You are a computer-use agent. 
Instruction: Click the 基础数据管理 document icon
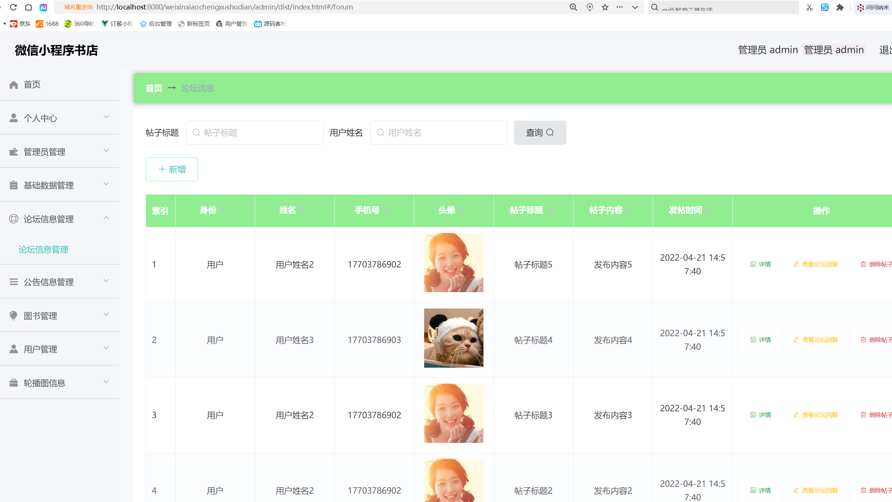click(x=13, y=185)
